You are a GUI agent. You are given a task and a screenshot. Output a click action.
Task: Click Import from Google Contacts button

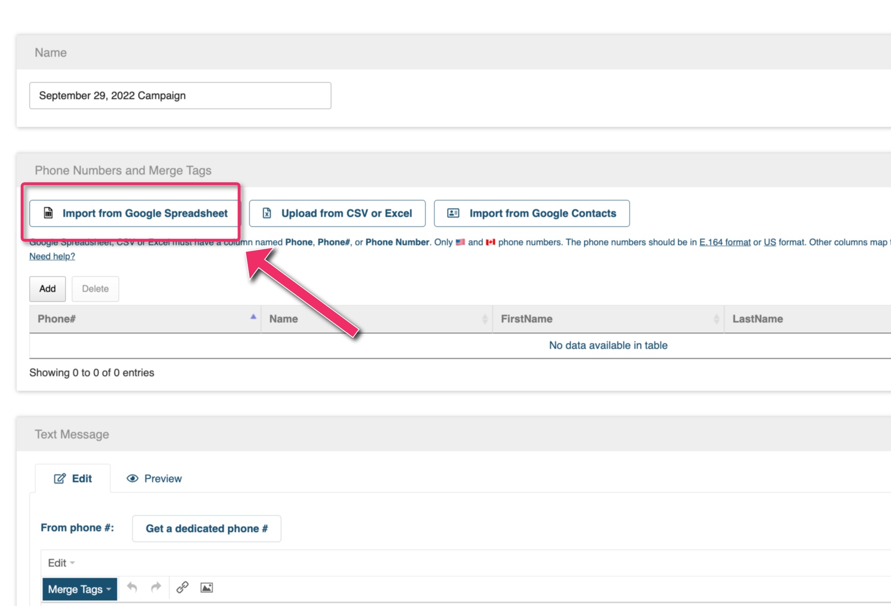(x=532, y=213)
